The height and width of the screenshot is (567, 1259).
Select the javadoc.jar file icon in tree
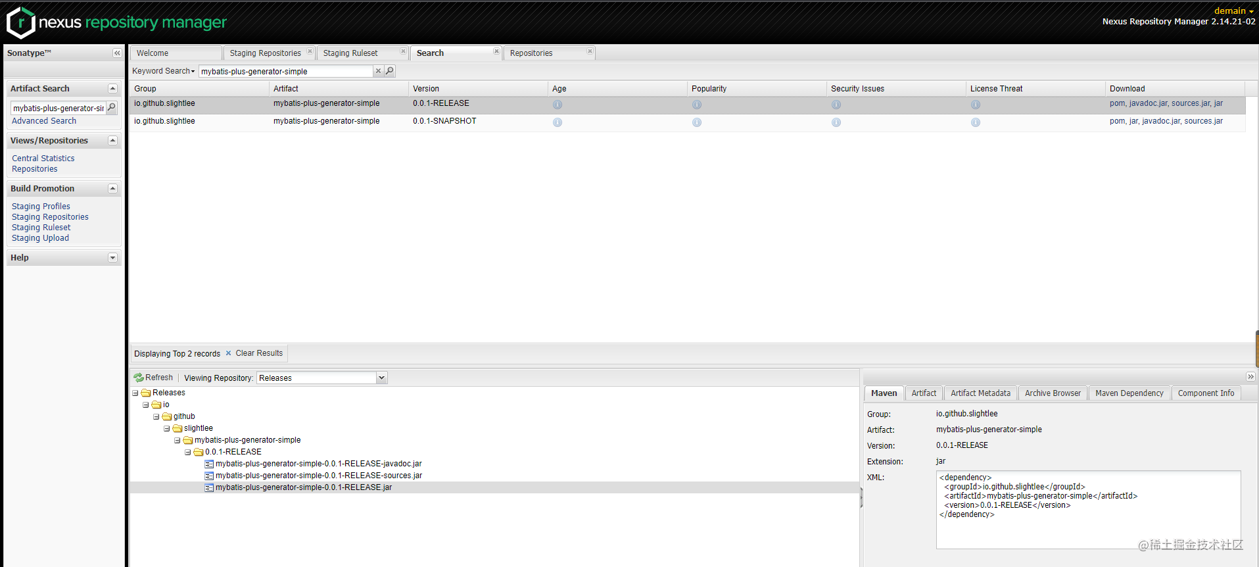click(209, 464)
